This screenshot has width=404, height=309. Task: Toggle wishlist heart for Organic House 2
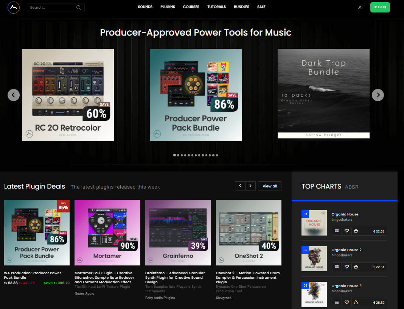pyautogui.click(x=347, y=267)
